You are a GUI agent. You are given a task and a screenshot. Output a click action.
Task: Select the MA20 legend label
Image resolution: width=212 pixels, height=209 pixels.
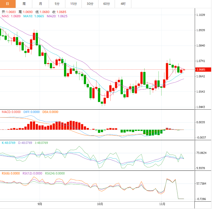click(x=57, y=16)
